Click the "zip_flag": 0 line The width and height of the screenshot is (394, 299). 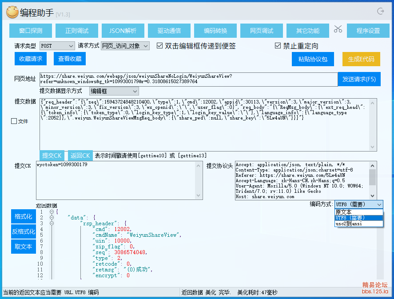point(113,247)
